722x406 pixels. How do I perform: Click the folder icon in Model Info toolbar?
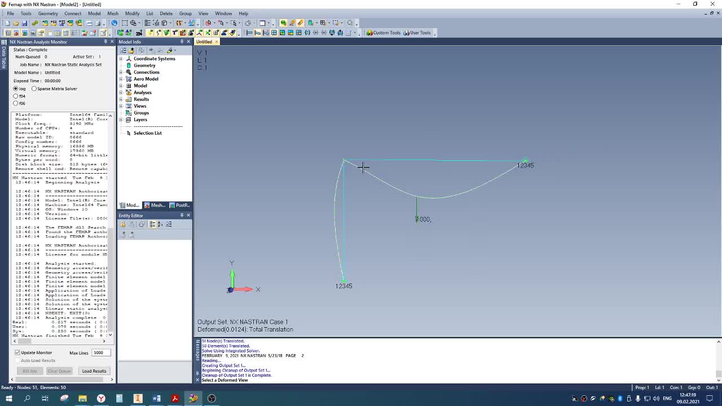[131, 50]
